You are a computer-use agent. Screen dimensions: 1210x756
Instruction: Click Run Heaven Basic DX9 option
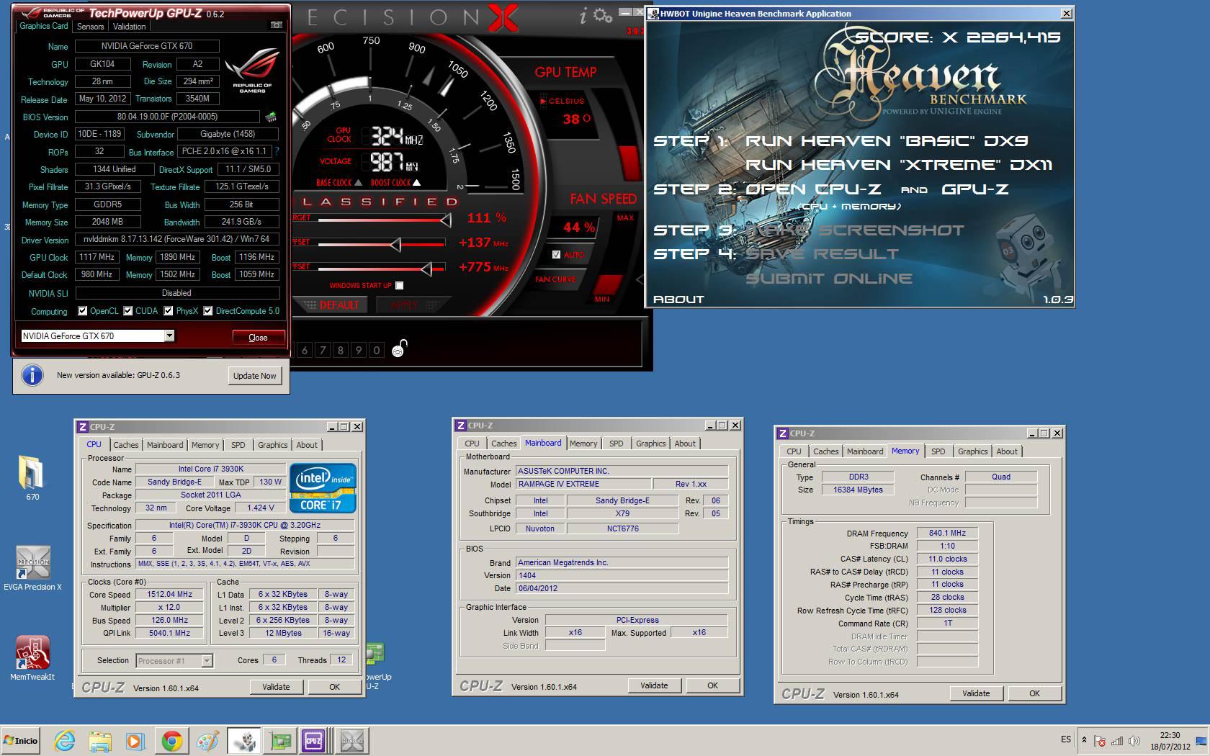pyautogui.click(x=887, y=141)
